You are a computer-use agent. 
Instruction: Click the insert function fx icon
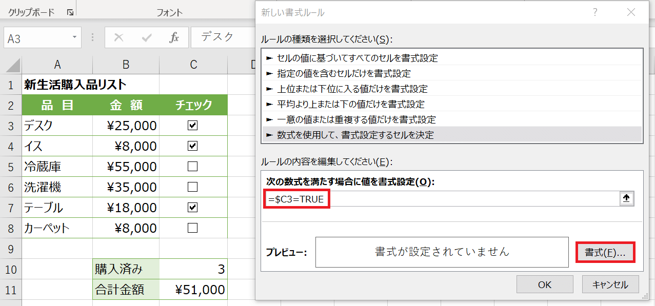click(x=174, y=38)
